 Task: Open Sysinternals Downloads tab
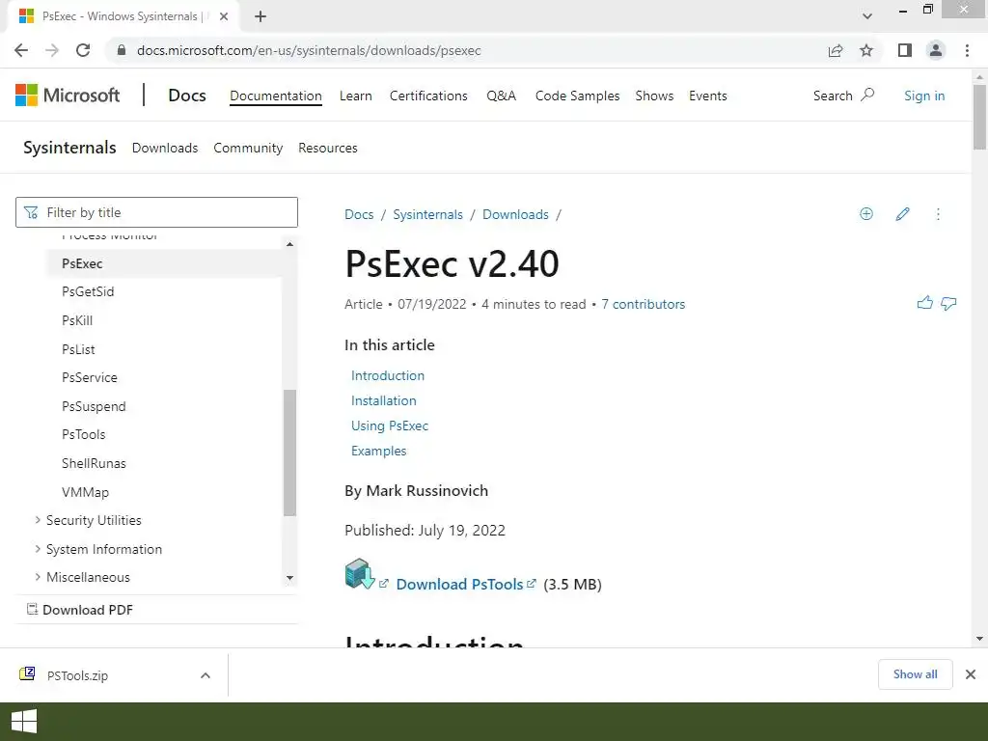coord(164,148)
